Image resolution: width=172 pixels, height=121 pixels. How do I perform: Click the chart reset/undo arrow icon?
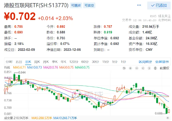124,68
